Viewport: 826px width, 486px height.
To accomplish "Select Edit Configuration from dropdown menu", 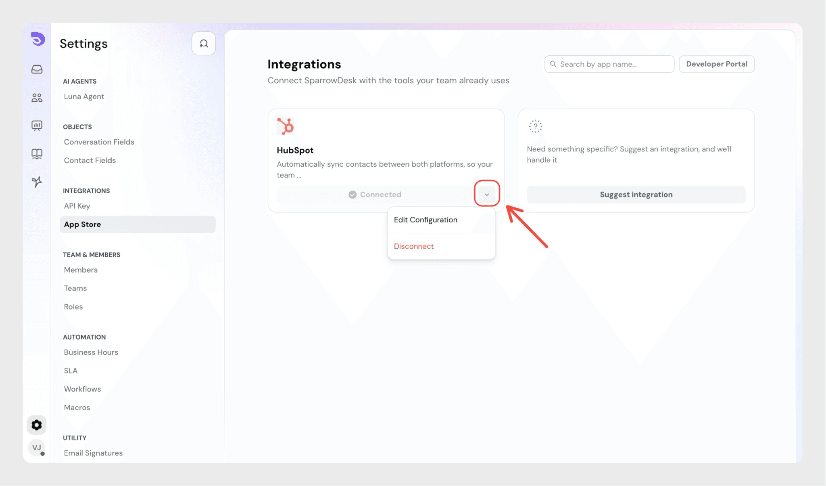I will coord(426,220).
